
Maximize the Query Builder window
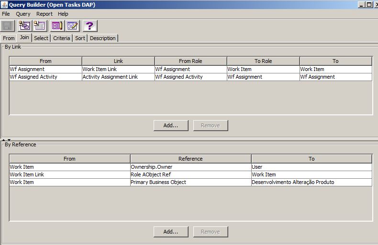[369, 5]
